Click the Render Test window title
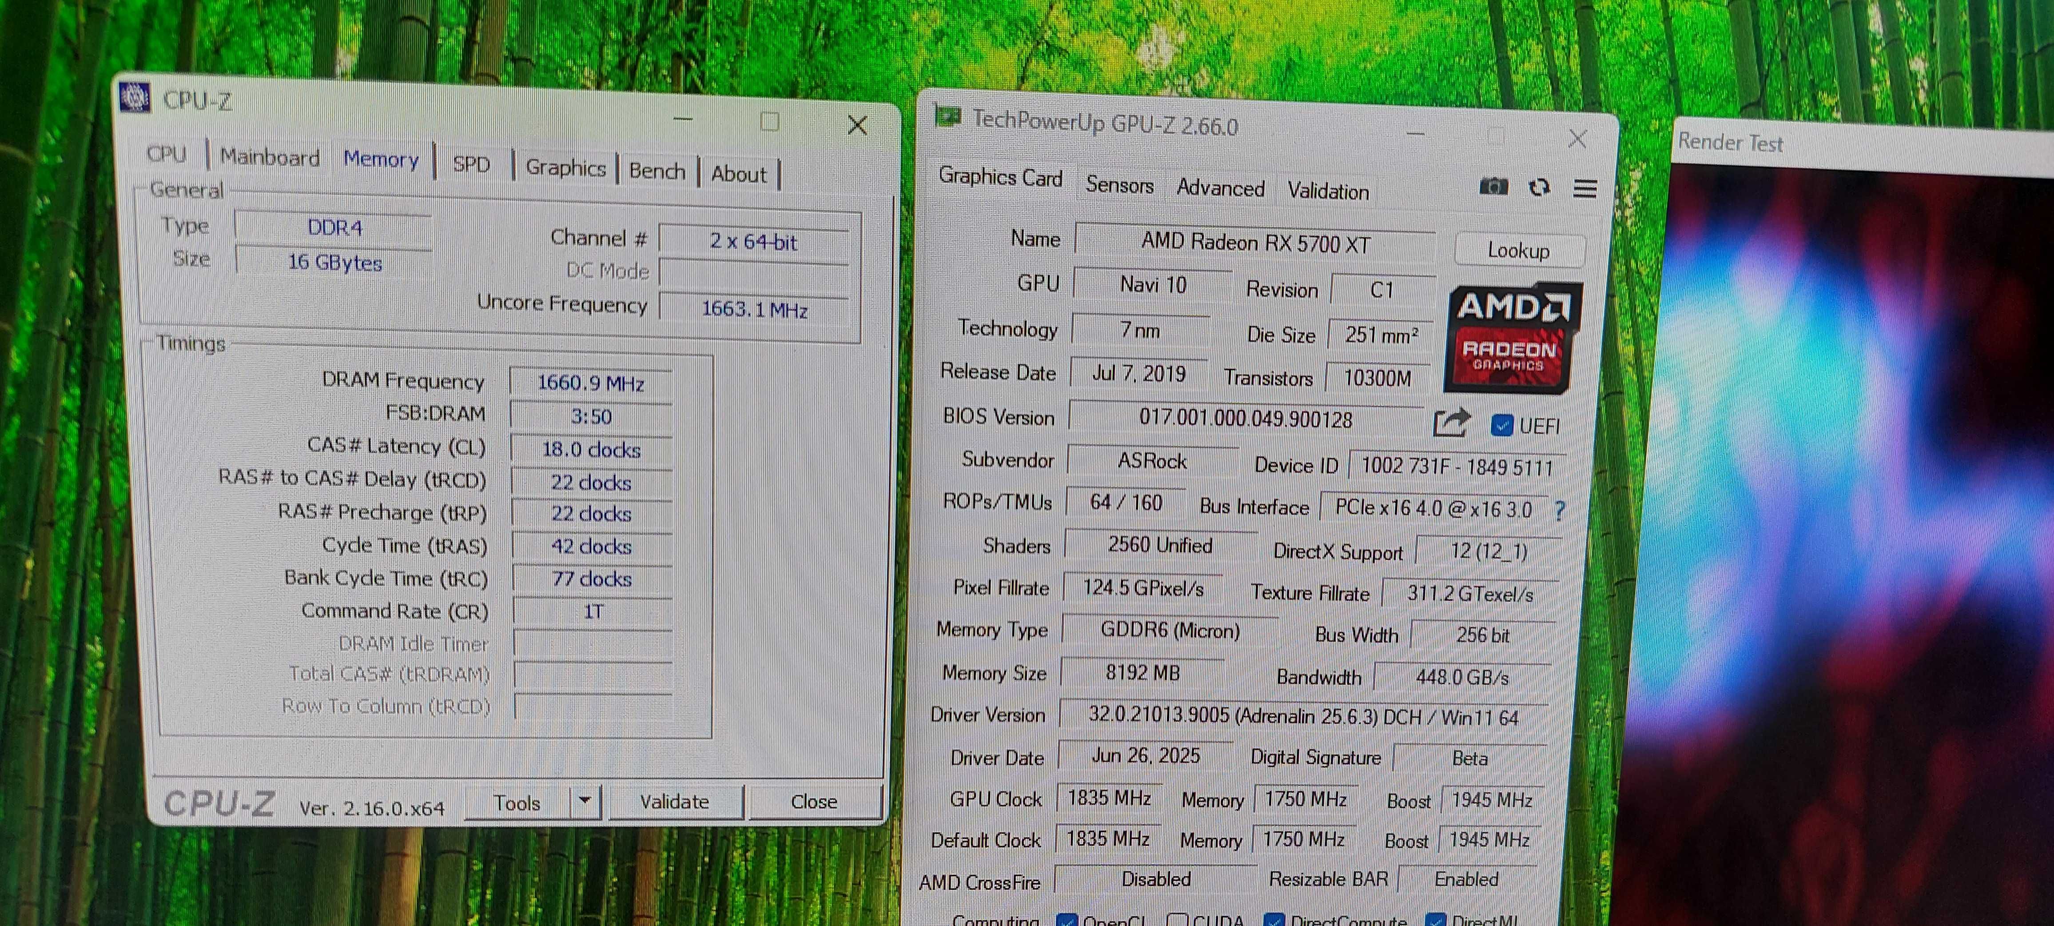The image size is (2054, 926). (1729, 142)
